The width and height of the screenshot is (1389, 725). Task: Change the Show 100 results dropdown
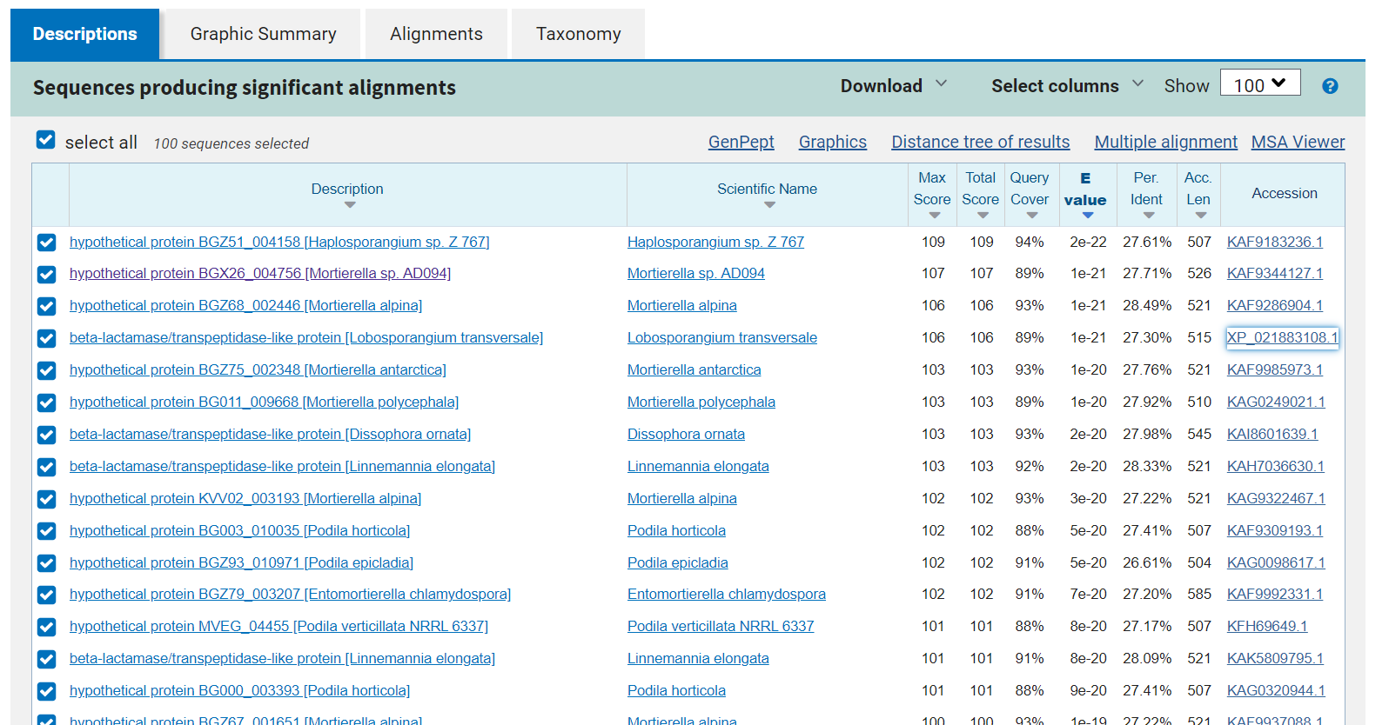point(1260,83)
